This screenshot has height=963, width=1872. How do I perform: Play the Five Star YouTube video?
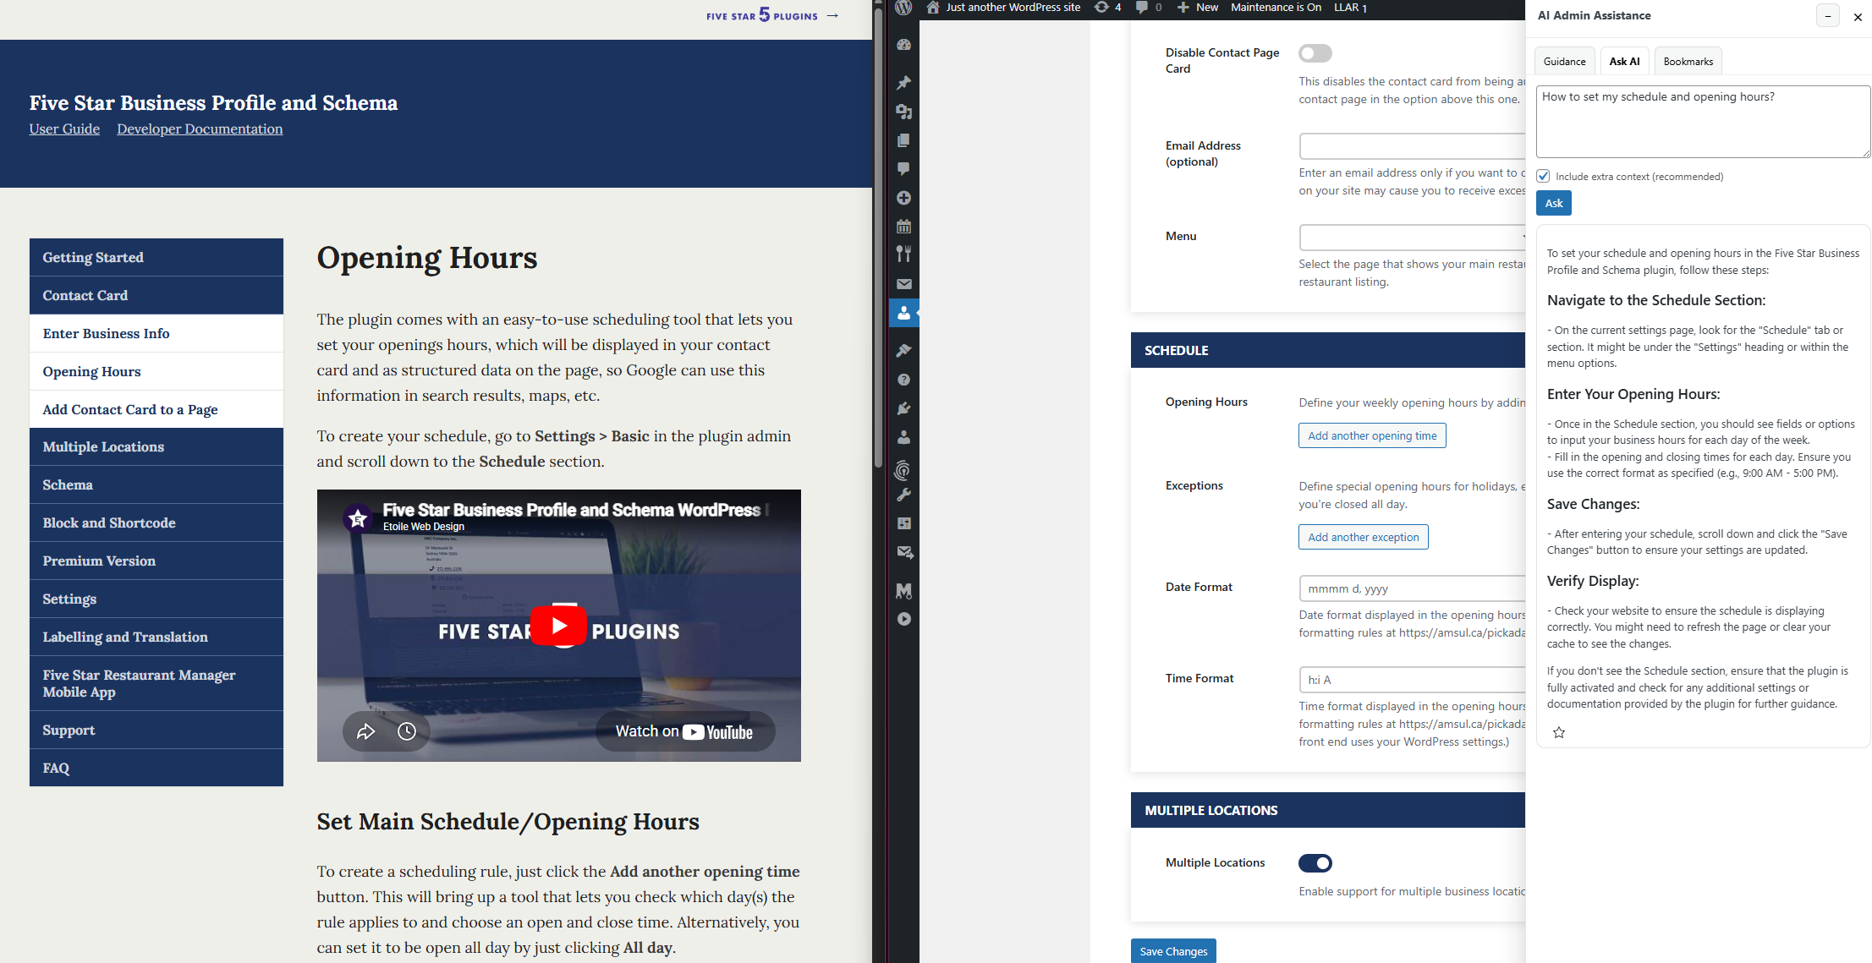(558, 626)
